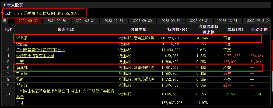273x108 pixels.
Task: Switch to the 2023-09-30 tab
Action: pos(142,21)
